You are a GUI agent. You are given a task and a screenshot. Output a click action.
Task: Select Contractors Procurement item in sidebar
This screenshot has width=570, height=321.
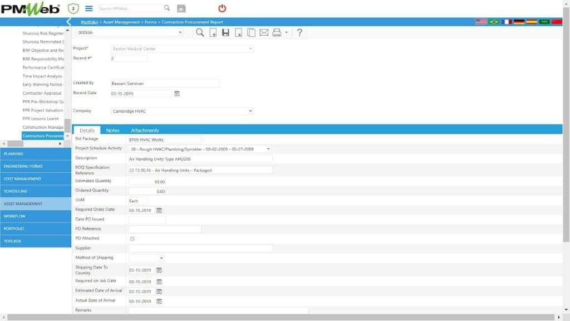coord(43,136)
